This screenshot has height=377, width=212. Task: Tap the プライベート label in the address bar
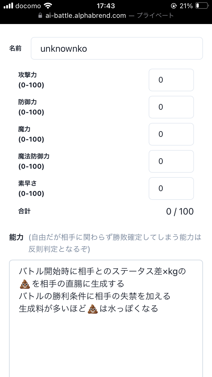coord(155,16)
